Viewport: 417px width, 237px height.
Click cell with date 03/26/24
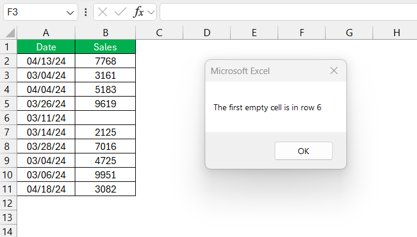(46, 104)
